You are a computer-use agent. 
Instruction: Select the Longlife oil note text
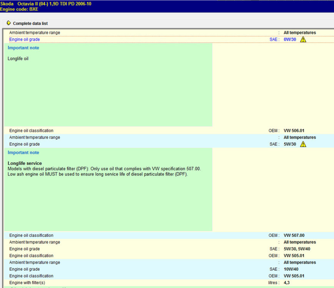point(18,58)
